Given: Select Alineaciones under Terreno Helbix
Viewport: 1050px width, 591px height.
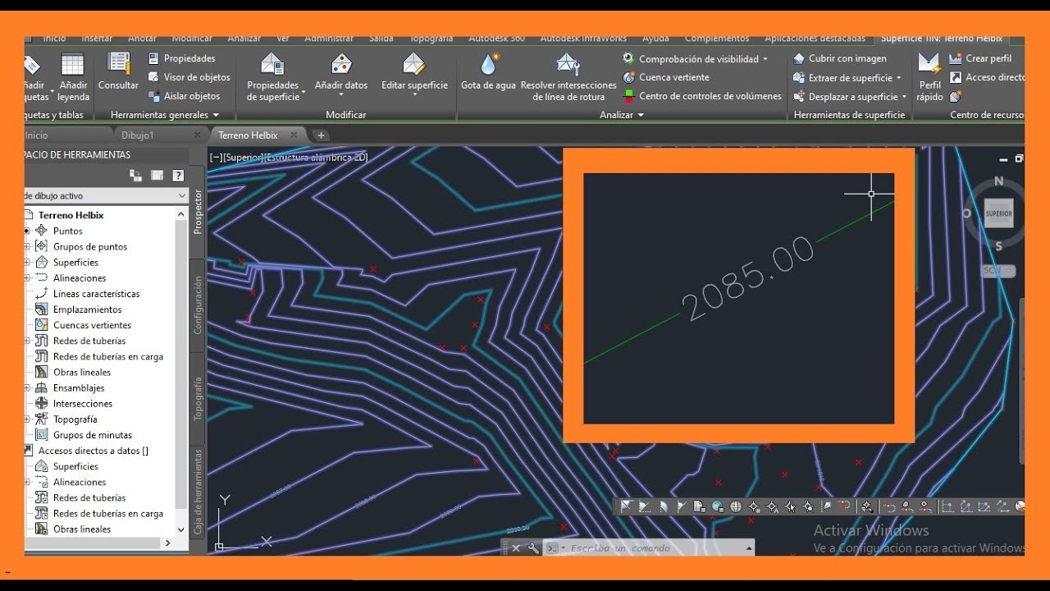Looking at the screenshot, I should [80, 278].
